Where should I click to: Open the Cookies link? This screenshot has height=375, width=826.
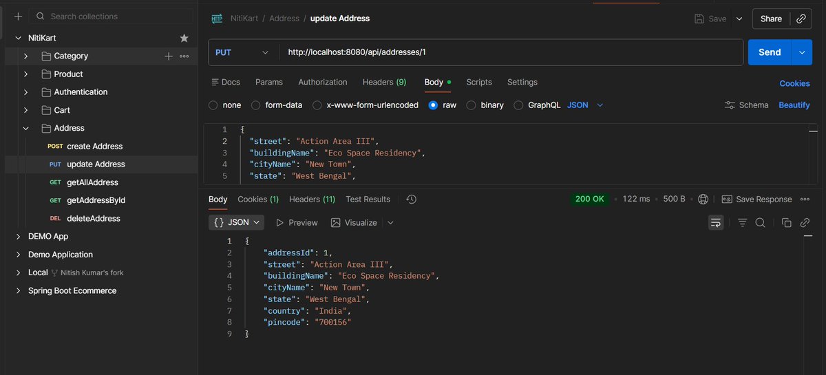click(794, 83)
